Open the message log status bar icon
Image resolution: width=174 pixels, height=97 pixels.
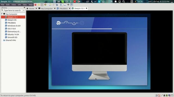tap(172, 95)
